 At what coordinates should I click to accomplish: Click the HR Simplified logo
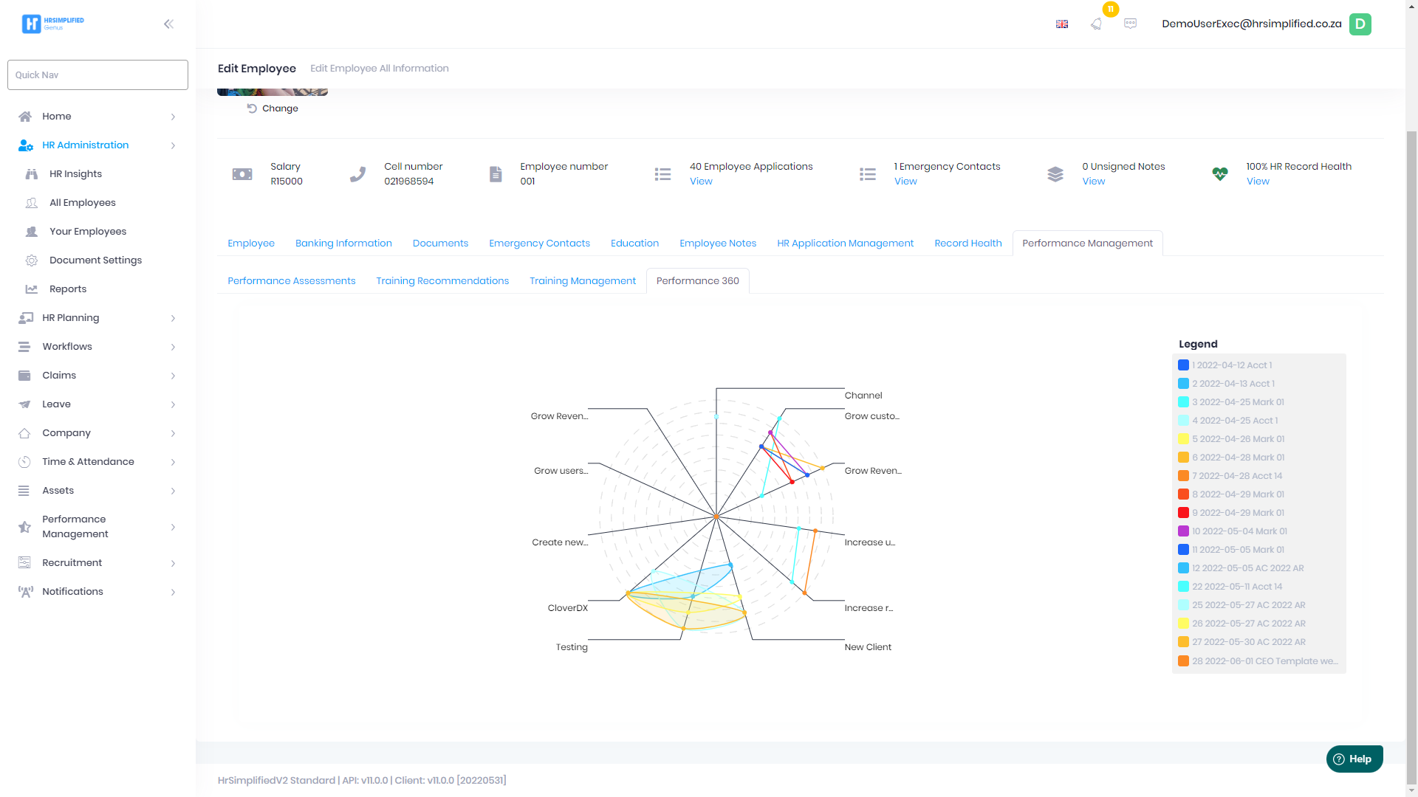[53, 24]
